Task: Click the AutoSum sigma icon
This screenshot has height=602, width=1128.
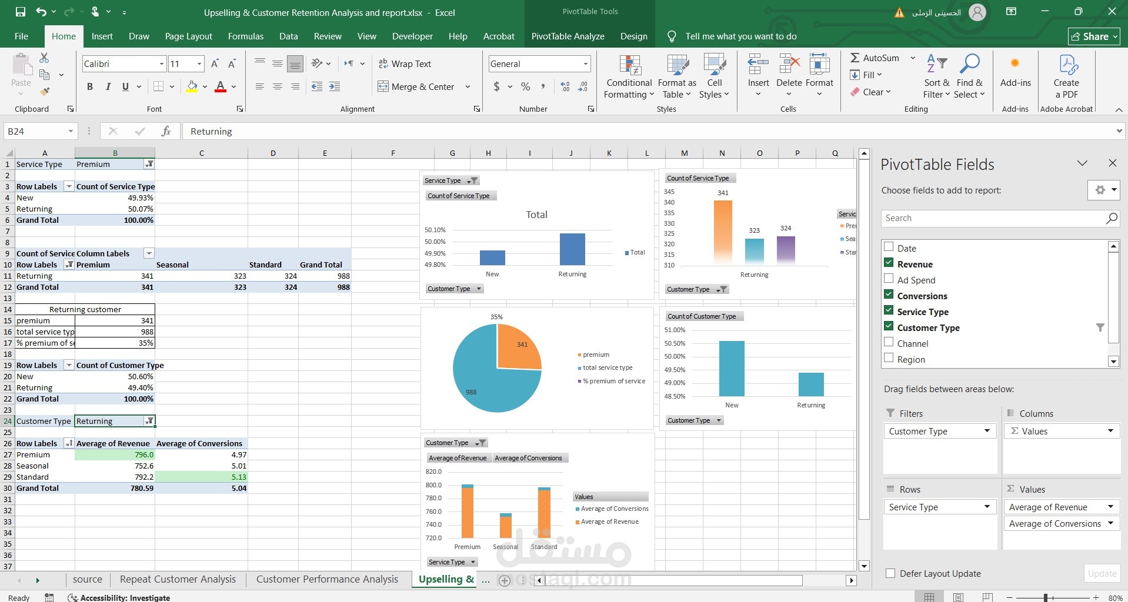Action: pos(855,58)
